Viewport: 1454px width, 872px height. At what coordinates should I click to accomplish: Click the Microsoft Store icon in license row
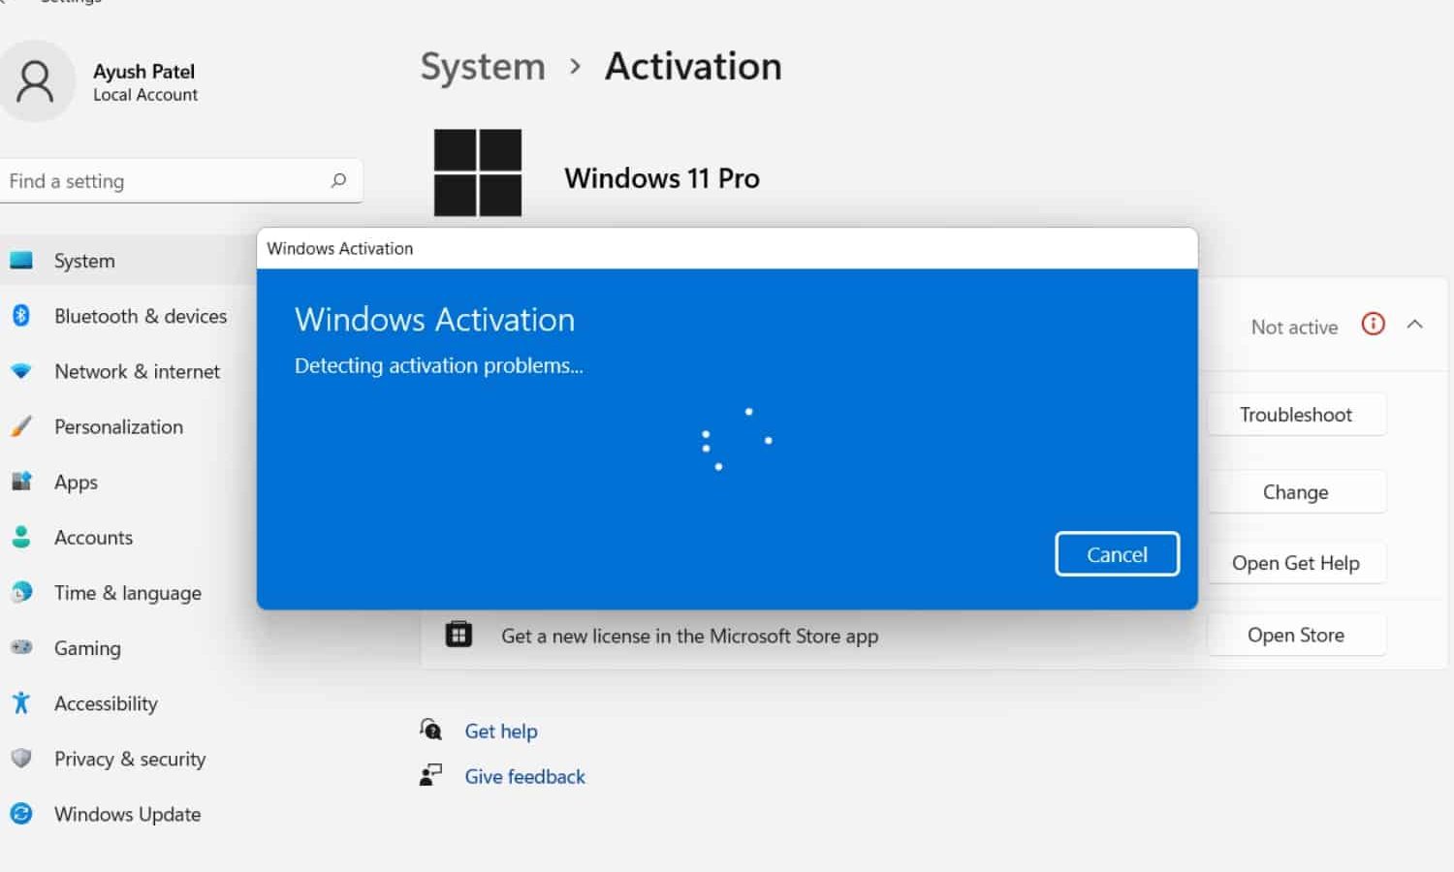pyautogui.click(x=458, y=635)
